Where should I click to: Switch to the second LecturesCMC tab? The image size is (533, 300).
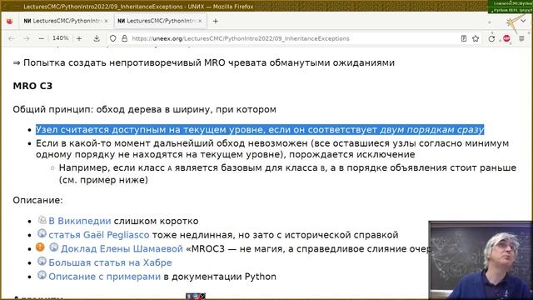[160, 21]
